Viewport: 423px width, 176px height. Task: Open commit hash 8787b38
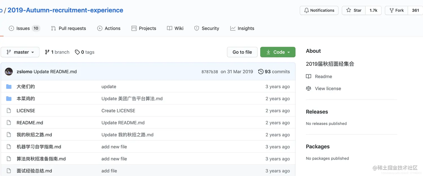click(x=210, y=72)
